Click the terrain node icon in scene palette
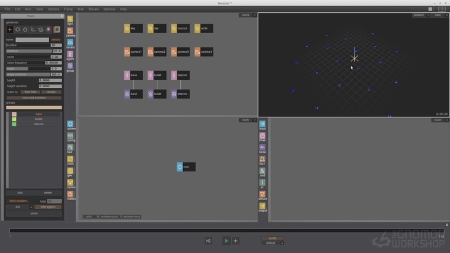 [70, 42]
